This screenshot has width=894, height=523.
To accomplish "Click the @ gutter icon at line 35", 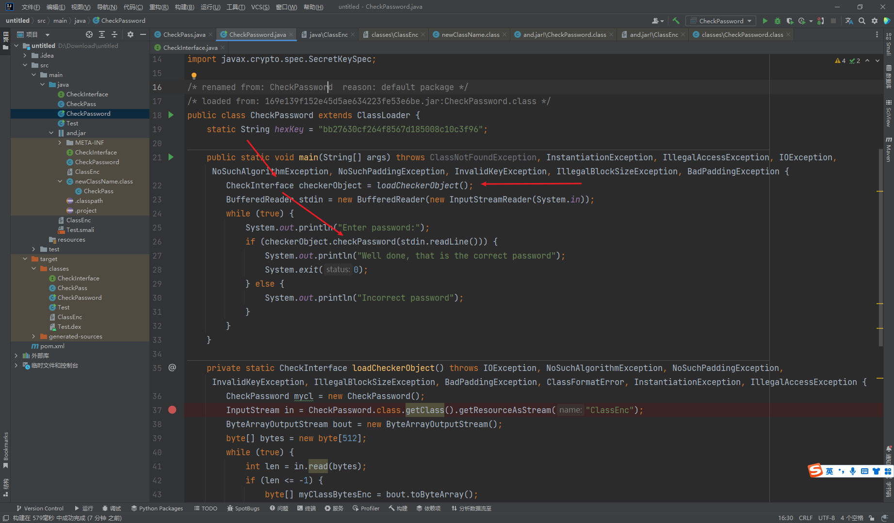I will pos(172,368).
